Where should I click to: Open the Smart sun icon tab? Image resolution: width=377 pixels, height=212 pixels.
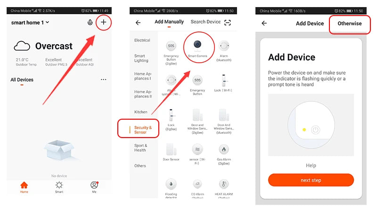tap(59, 185)
